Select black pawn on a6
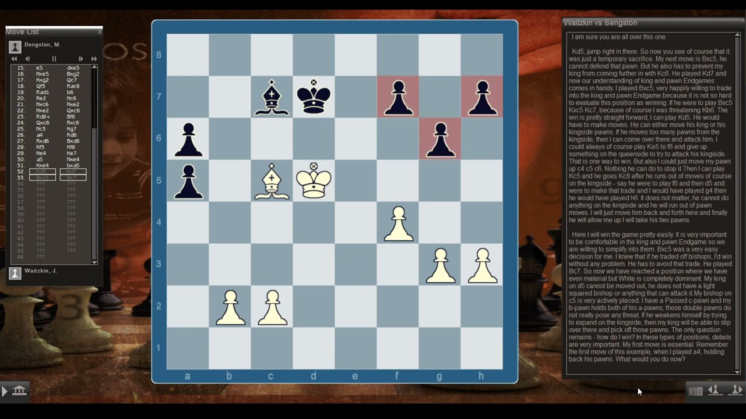The image size is (746, 419). pyautogui.click(x=188, y=139)
